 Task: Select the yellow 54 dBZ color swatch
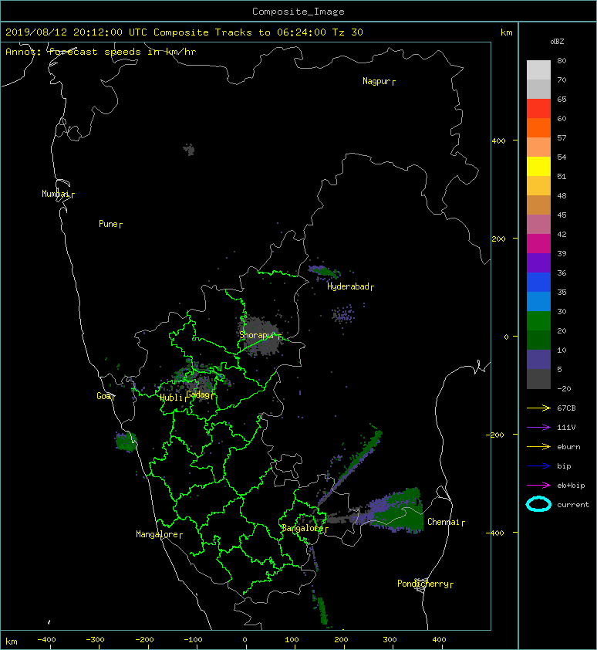[538, 166]
